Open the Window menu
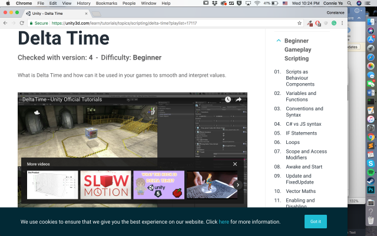Screen dimensions: 377x236 click(x=148, y=3)
